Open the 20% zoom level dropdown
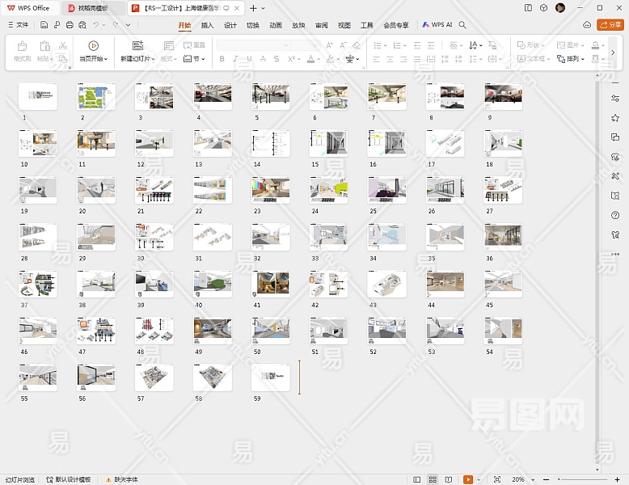Screen dimensions: 629x485 (x=521, y=479)
